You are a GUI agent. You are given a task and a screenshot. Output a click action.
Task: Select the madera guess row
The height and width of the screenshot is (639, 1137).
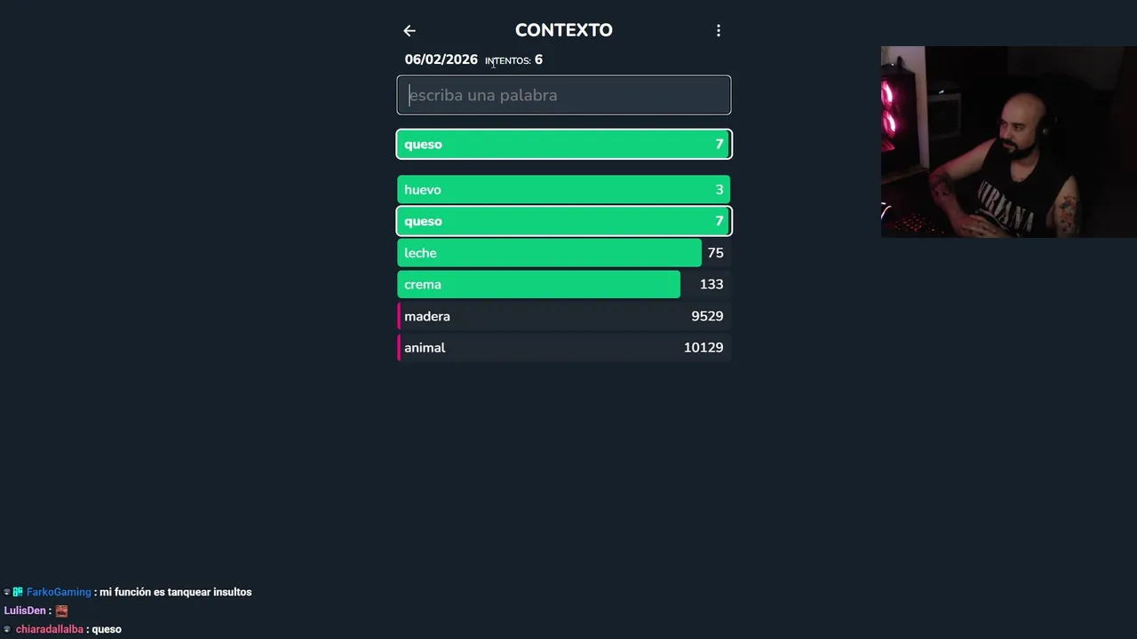[x=564, y=317]
